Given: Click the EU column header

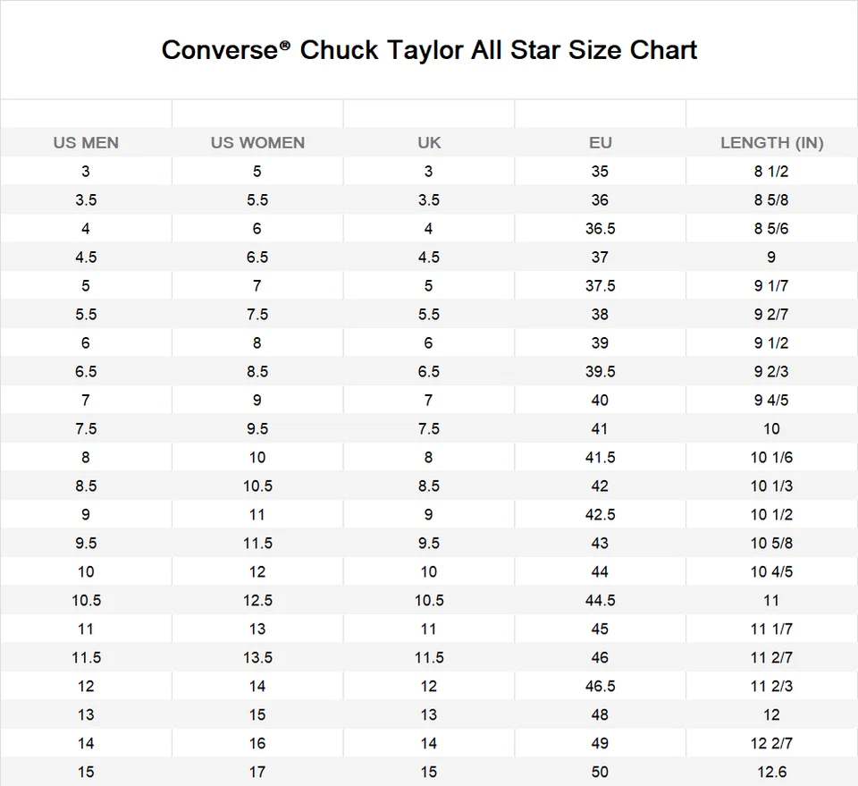Looking at the screenshot, I should [600, 143].
